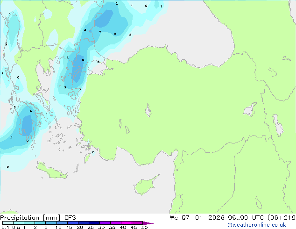Click the above-50 mm arrow tip of legend
Image resolution: width=296 pixels, height=229 pixels.
[x=148, y=223]
